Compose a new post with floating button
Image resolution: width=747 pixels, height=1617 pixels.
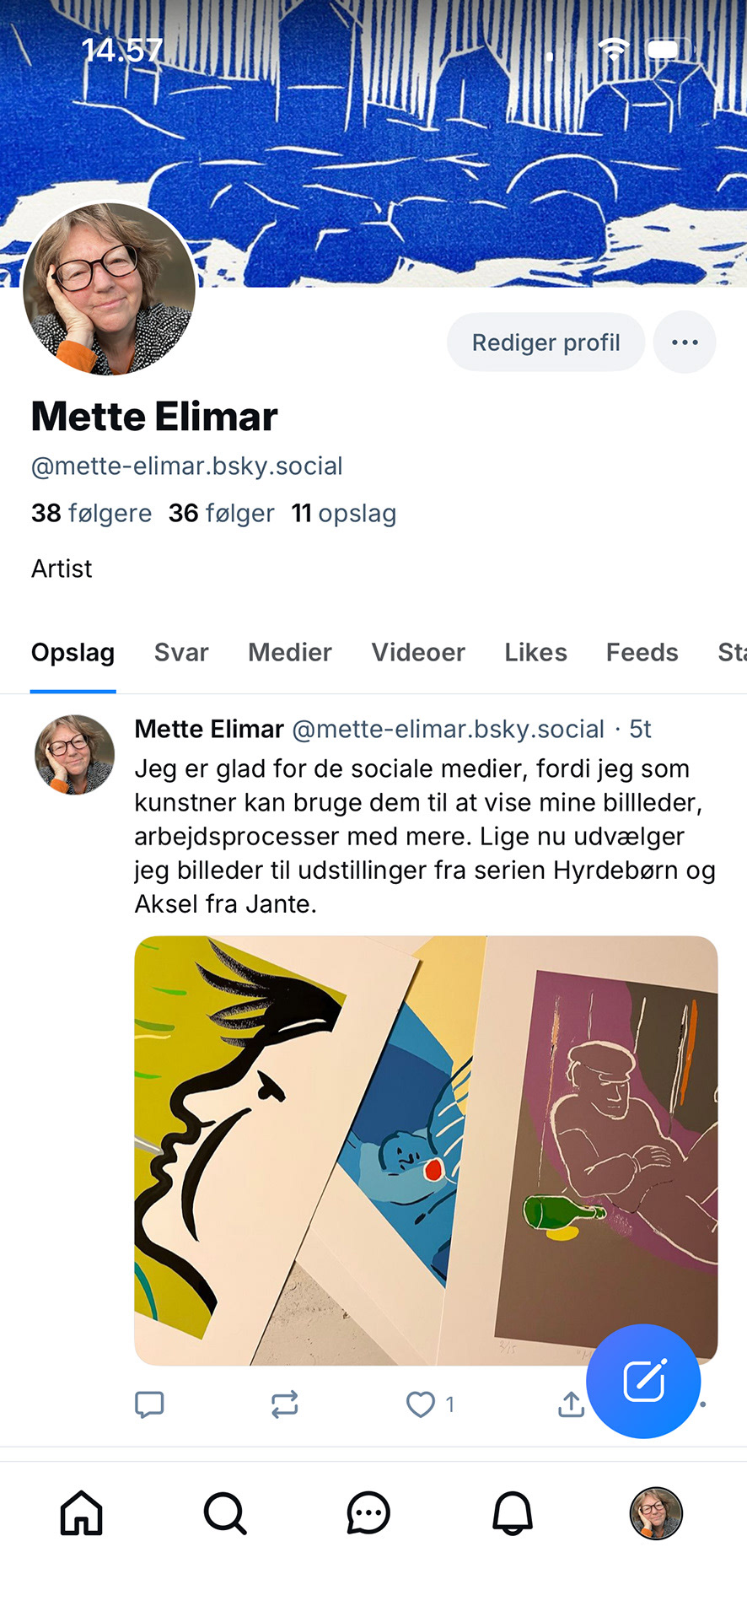click(643, 1381)
